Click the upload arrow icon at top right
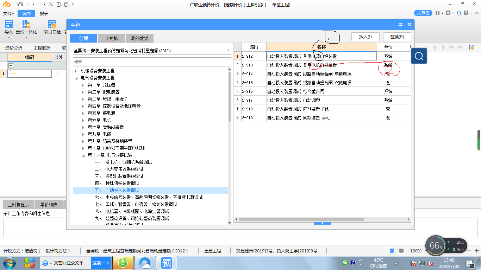Image resolution: width=481 pixels, height=270 pixels. pos(448,13)
